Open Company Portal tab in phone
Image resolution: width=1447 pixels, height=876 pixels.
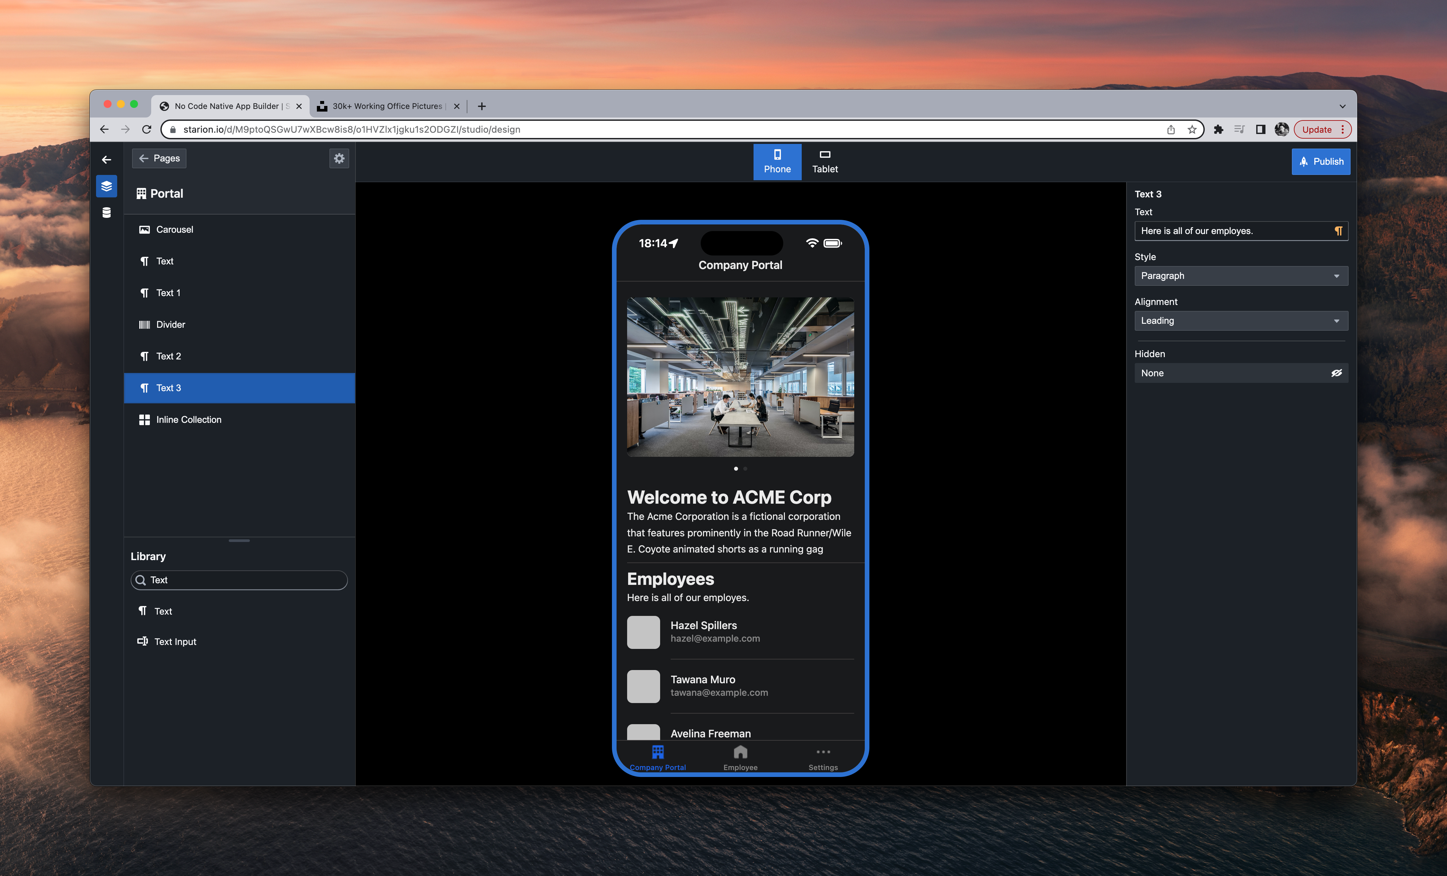(658, 758)
